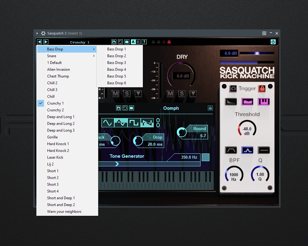Select the sine waveform in Oomph
The width and height of the screenshot is (308, 246).
pyautogui.click(x=107, y=123)
